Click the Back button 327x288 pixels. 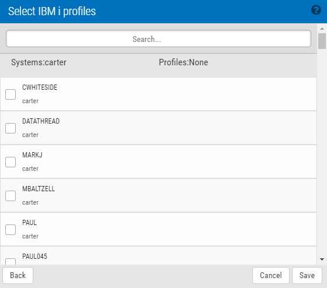(18, 275)
